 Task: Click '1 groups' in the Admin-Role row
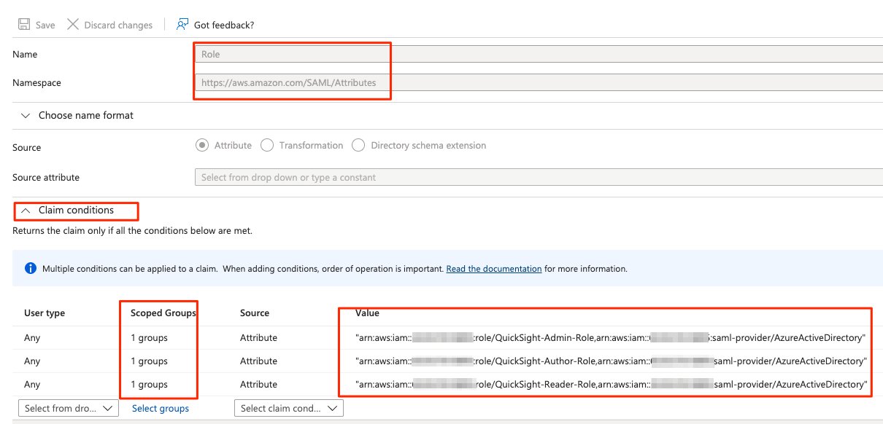click(x=149, y=338)
